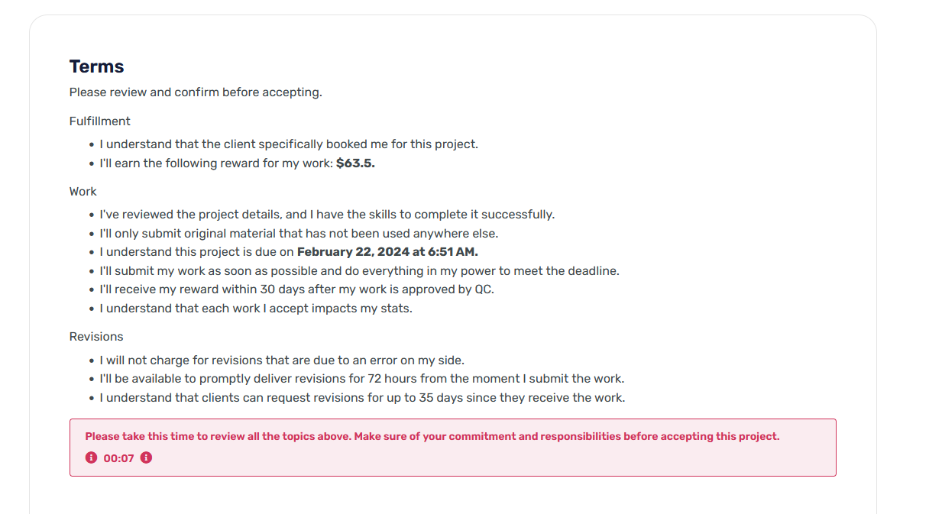The image size is (942, 514).
Task: Click the 00:07 countdown timer
Action: click(x=118, y=458)
